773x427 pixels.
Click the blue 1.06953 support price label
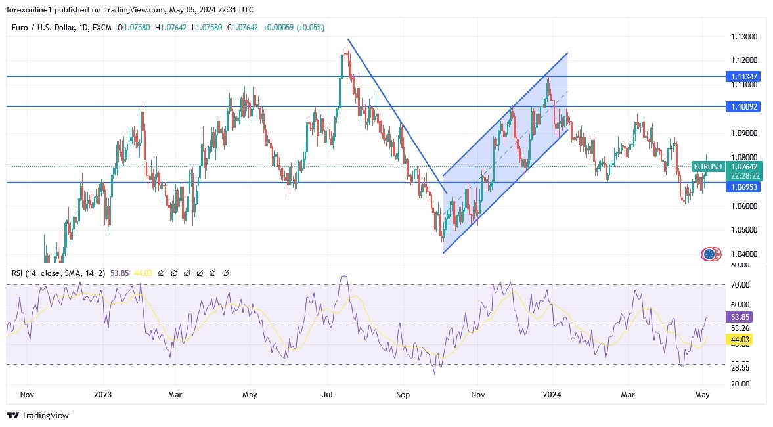point(745,187)
